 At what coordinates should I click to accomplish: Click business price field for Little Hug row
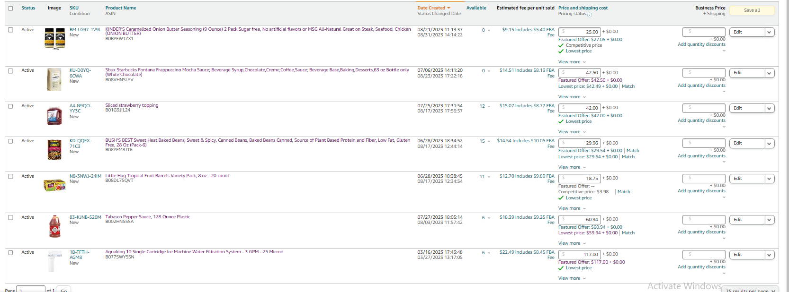[x=704, y=179]
